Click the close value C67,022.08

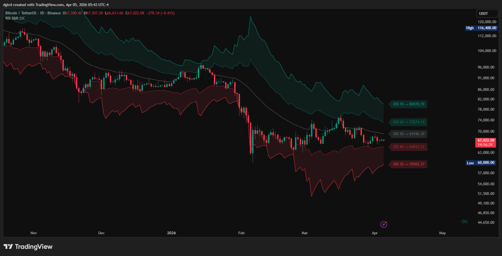[x=135, y=13]
